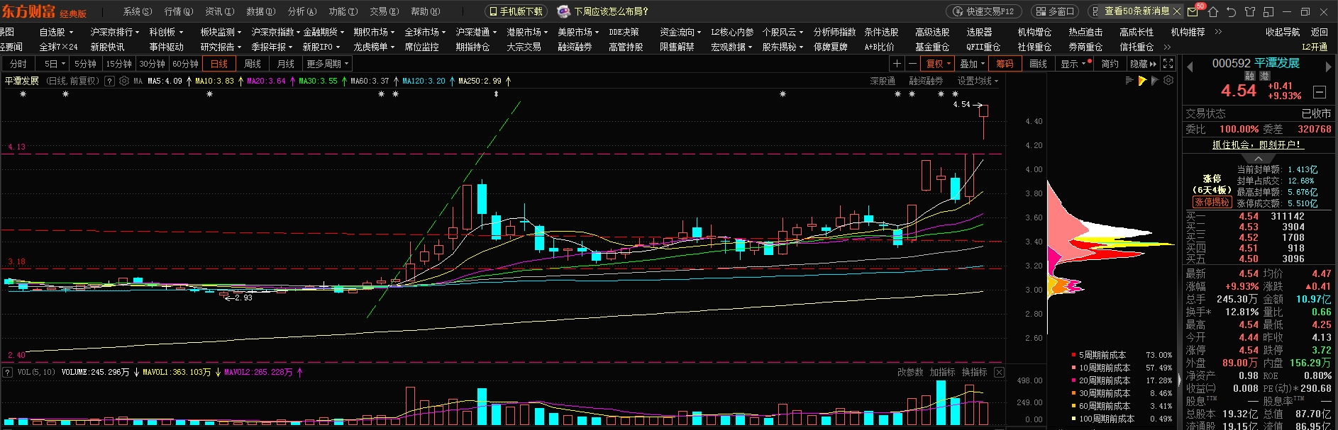Open the 分析 menu
Image resolution: width=1338 pixels, height=430 pixels.
pos(302,11)
